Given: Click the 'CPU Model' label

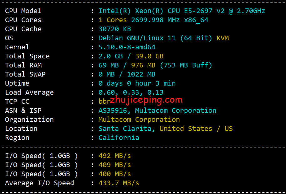Looking at the screenshot, I should pyautogui.click(x=23, y=11).
